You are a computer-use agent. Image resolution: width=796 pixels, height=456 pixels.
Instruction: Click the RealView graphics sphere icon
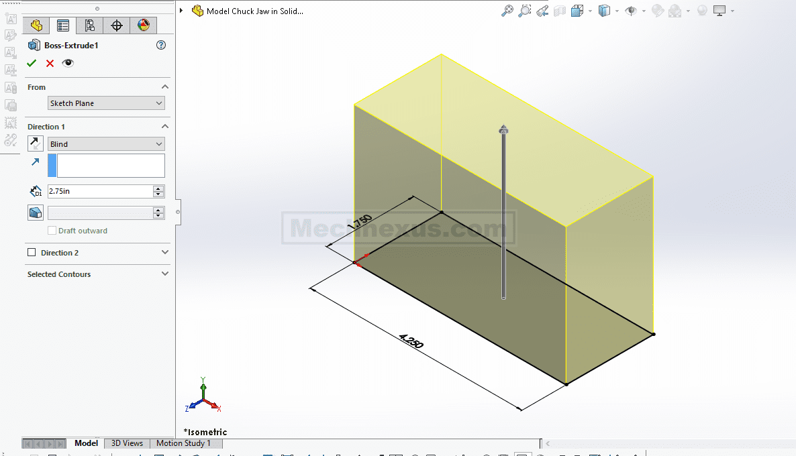(x=702, y=11)
